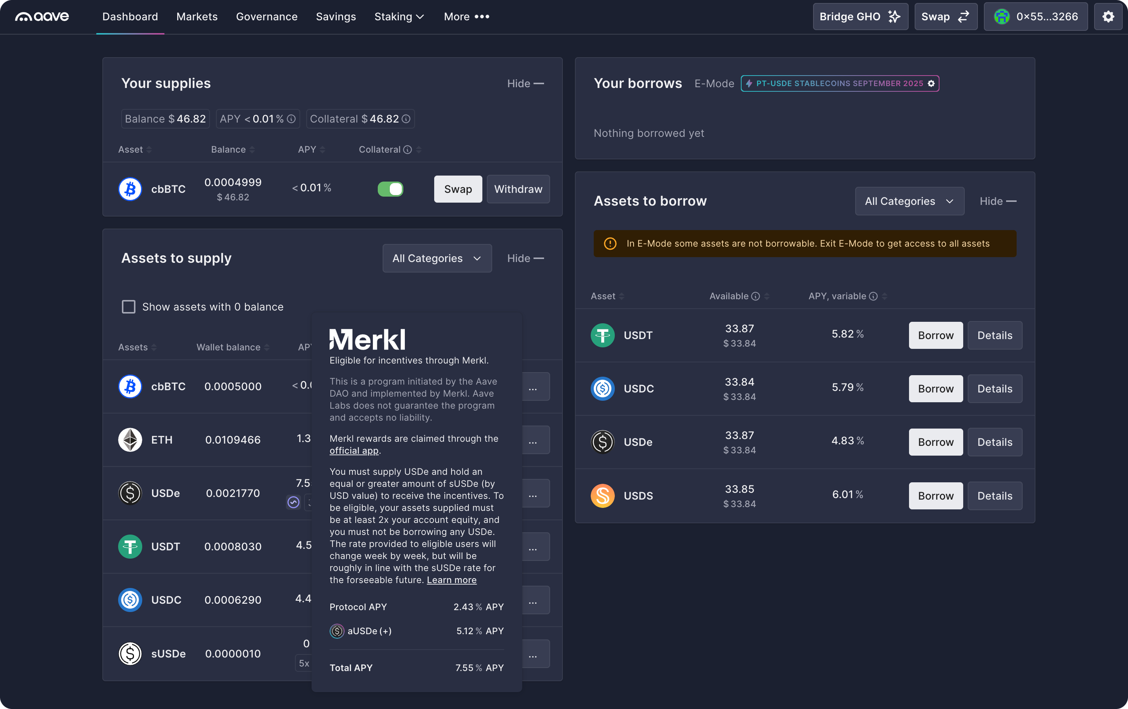Switch to the Markets tab
The image size is (1128, 709).
[197, 17]
